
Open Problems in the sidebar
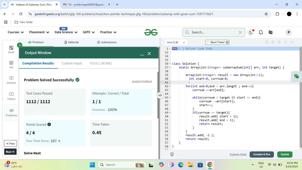coord(11,113)
